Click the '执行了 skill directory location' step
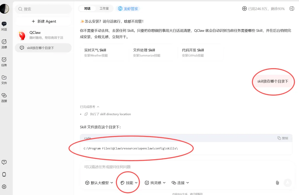 click(110, 114)
